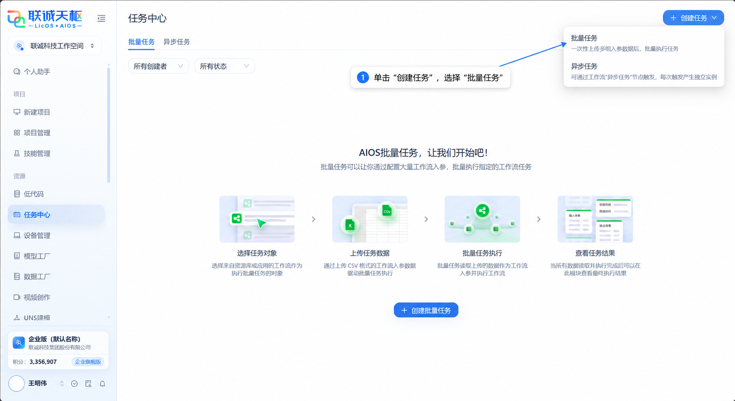Open the 创建任务 dropdown button
Screen dimensions: 735x401
[x=693, y=18]
